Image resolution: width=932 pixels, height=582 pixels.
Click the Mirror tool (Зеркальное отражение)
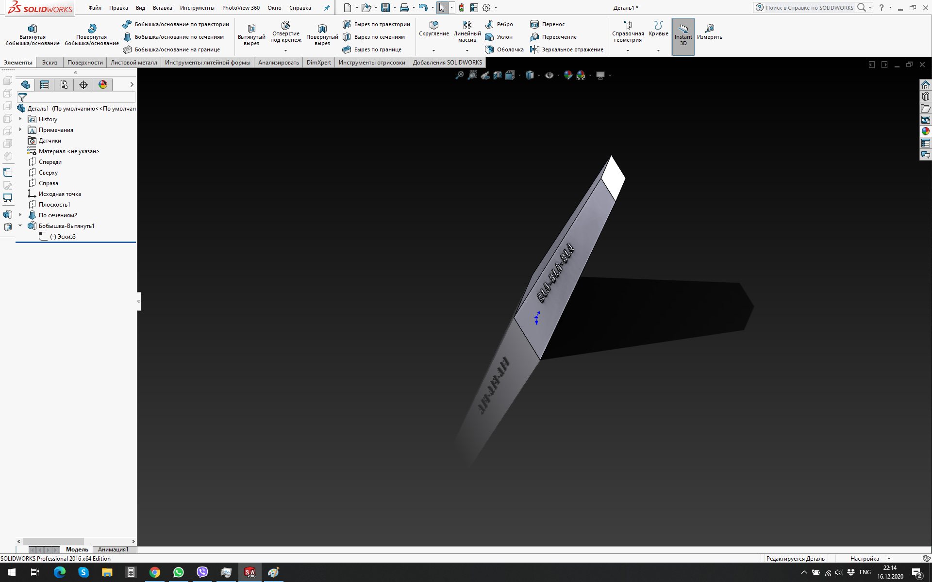(566, 49)
